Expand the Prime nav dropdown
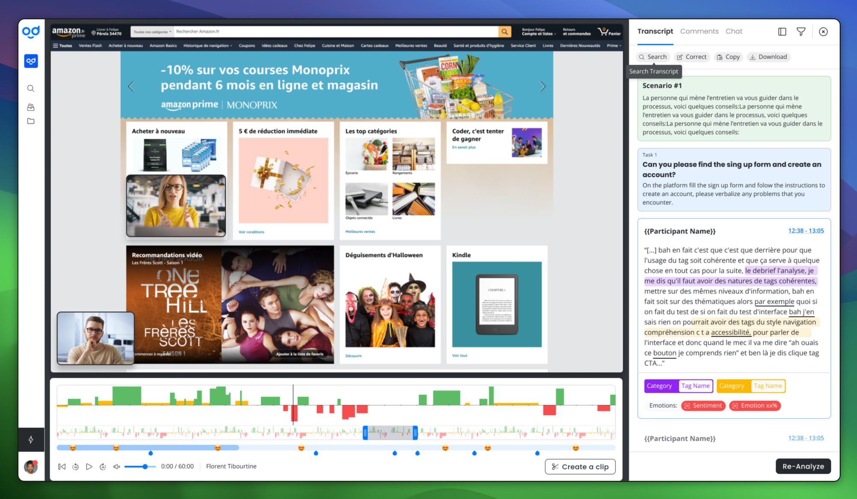The width and height of the screenshot is (857, 499). coord(614,45)
